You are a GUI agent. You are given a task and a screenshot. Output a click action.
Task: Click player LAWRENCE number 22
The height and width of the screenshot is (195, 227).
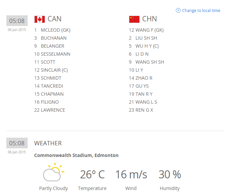click(x=53, y=110)
